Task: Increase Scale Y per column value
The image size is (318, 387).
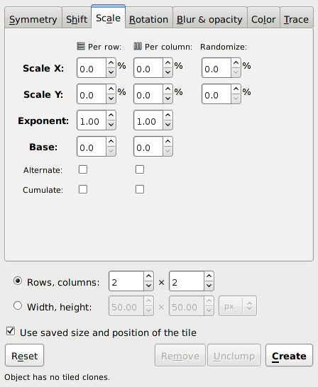Action: (168, 89)
